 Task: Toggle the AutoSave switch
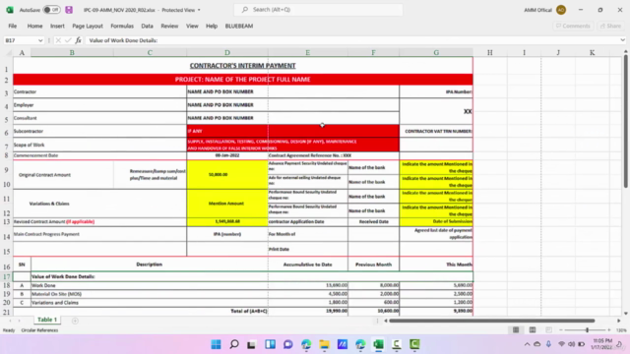click(51, 10)
